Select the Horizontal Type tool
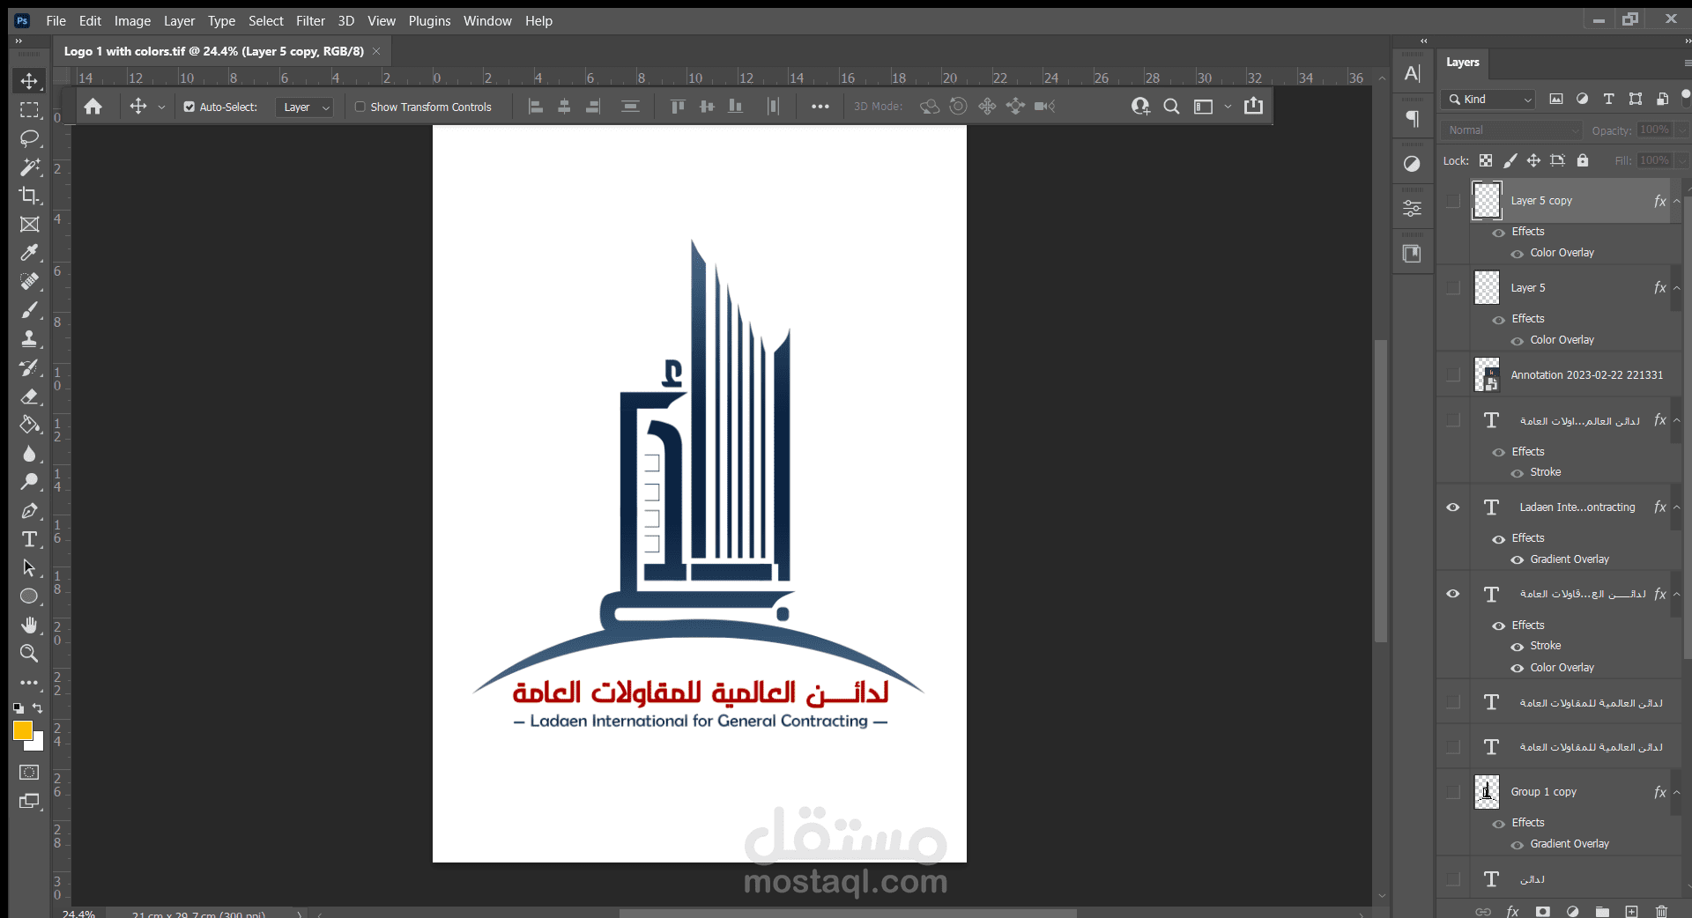Viewport: 1692px width, 918px height. pyautogui.click(x=29, y=539)
